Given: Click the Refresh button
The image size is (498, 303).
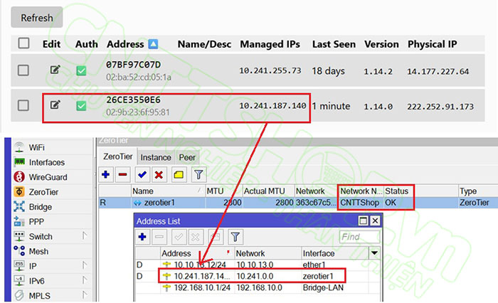Looking at the screenshot, I should coord(36,18).
